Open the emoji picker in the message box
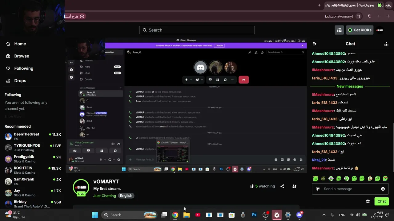The image size is (394, 221). [x=383, y=189]
